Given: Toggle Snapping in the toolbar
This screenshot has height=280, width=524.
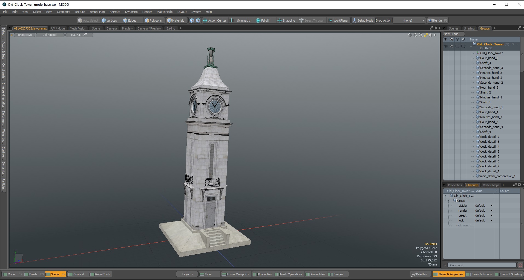Looking at the screenshot, I should [286, 21].
